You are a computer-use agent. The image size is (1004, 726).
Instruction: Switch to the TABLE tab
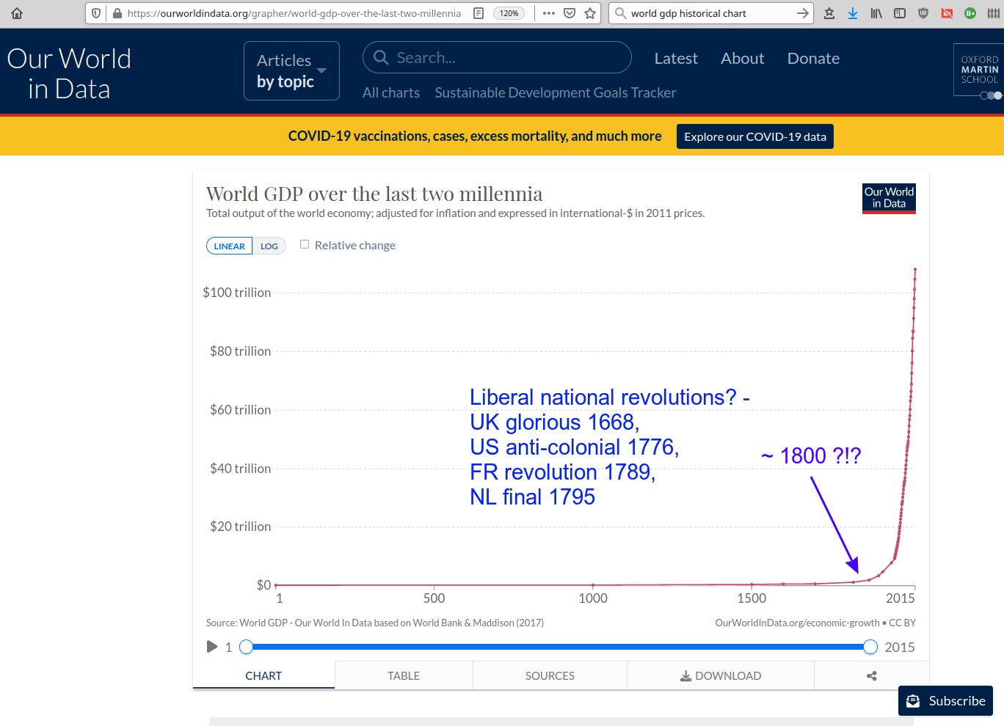[x=404, y=675]
